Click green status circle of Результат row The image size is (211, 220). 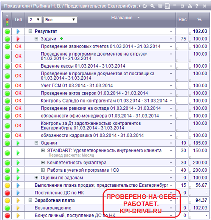pyautogui.click(x=7, y=31)
